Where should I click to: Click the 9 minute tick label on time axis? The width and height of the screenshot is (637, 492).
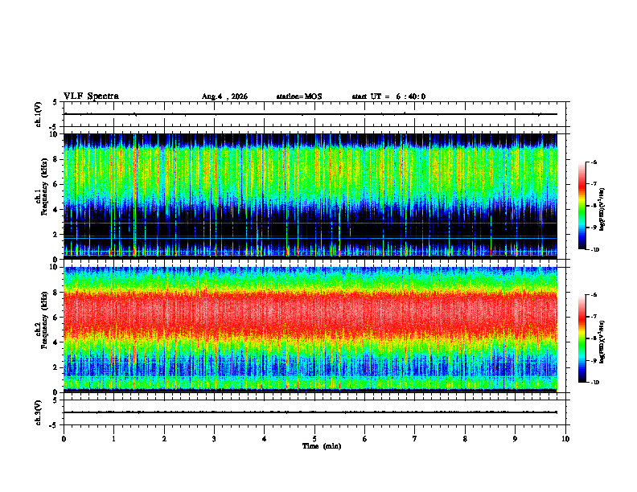click(x=515, y=439)
